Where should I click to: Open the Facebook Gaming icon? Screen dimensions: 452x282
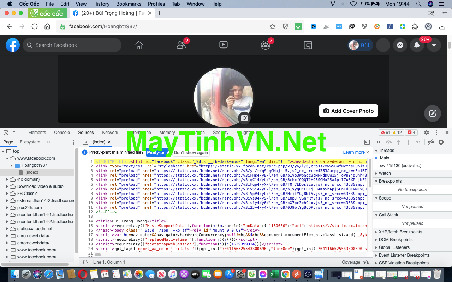point(308,45)
